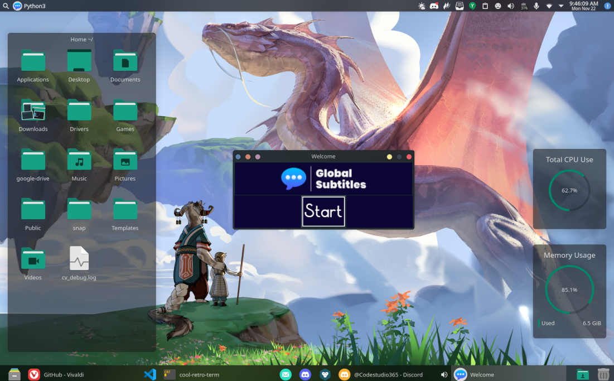Click the sad face tray icon
Image resolution: width=614 pixels, height=381 pixels.
coord(498,6)
